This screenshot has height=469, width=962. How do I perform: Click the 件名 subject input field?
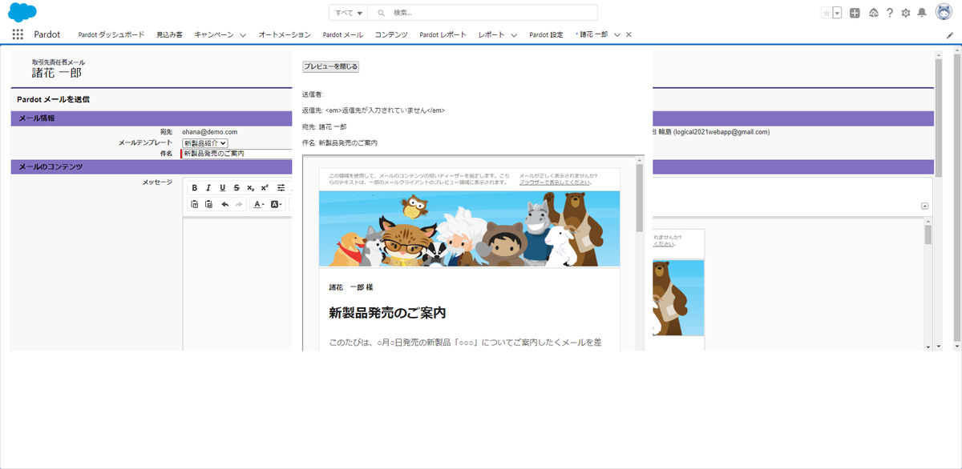pyautogui.click(x=238, y=153)
